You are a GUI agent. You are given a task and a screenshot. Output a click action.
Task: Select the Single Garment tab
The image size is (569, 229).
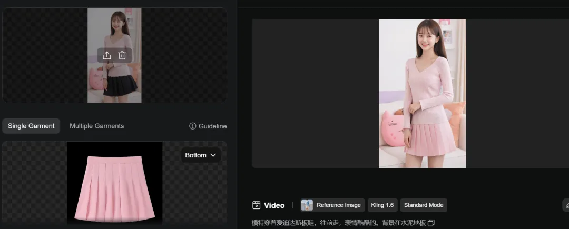31,126
